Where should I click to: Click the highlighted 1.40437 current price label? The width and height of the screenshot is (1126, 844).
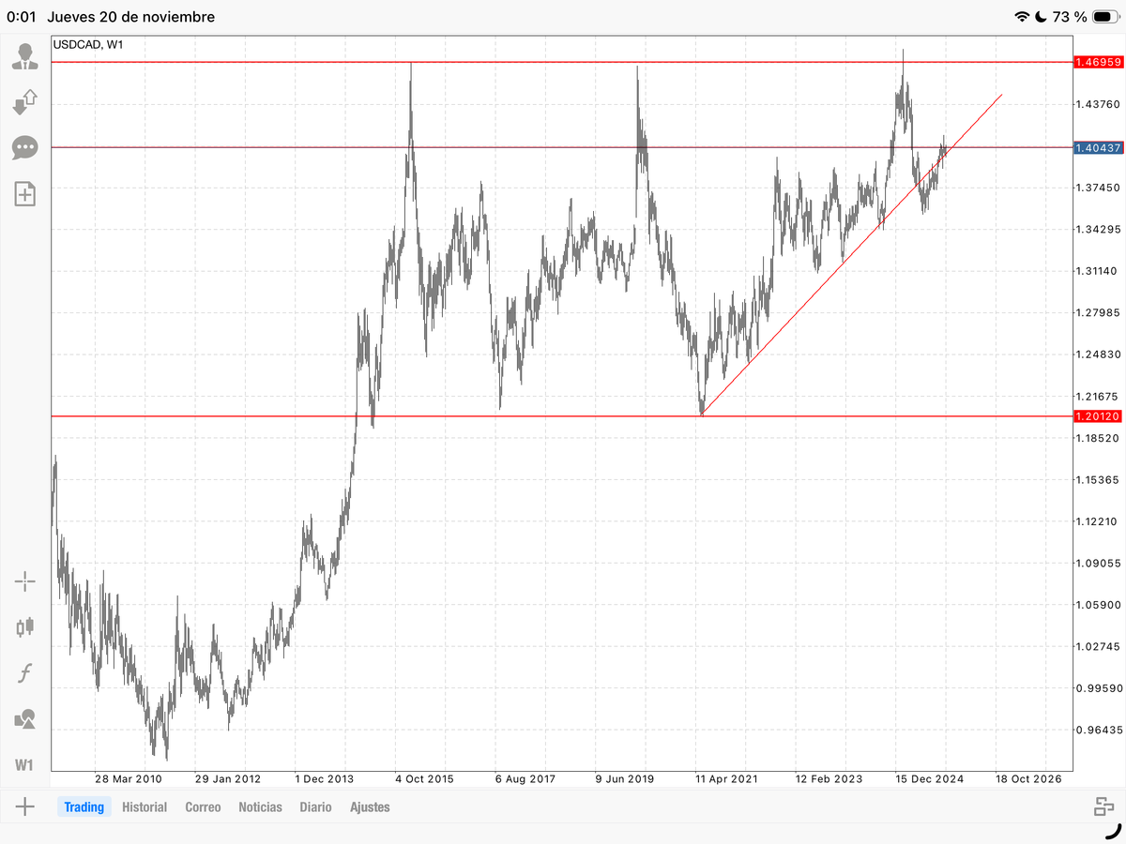tap(1099, 147)
